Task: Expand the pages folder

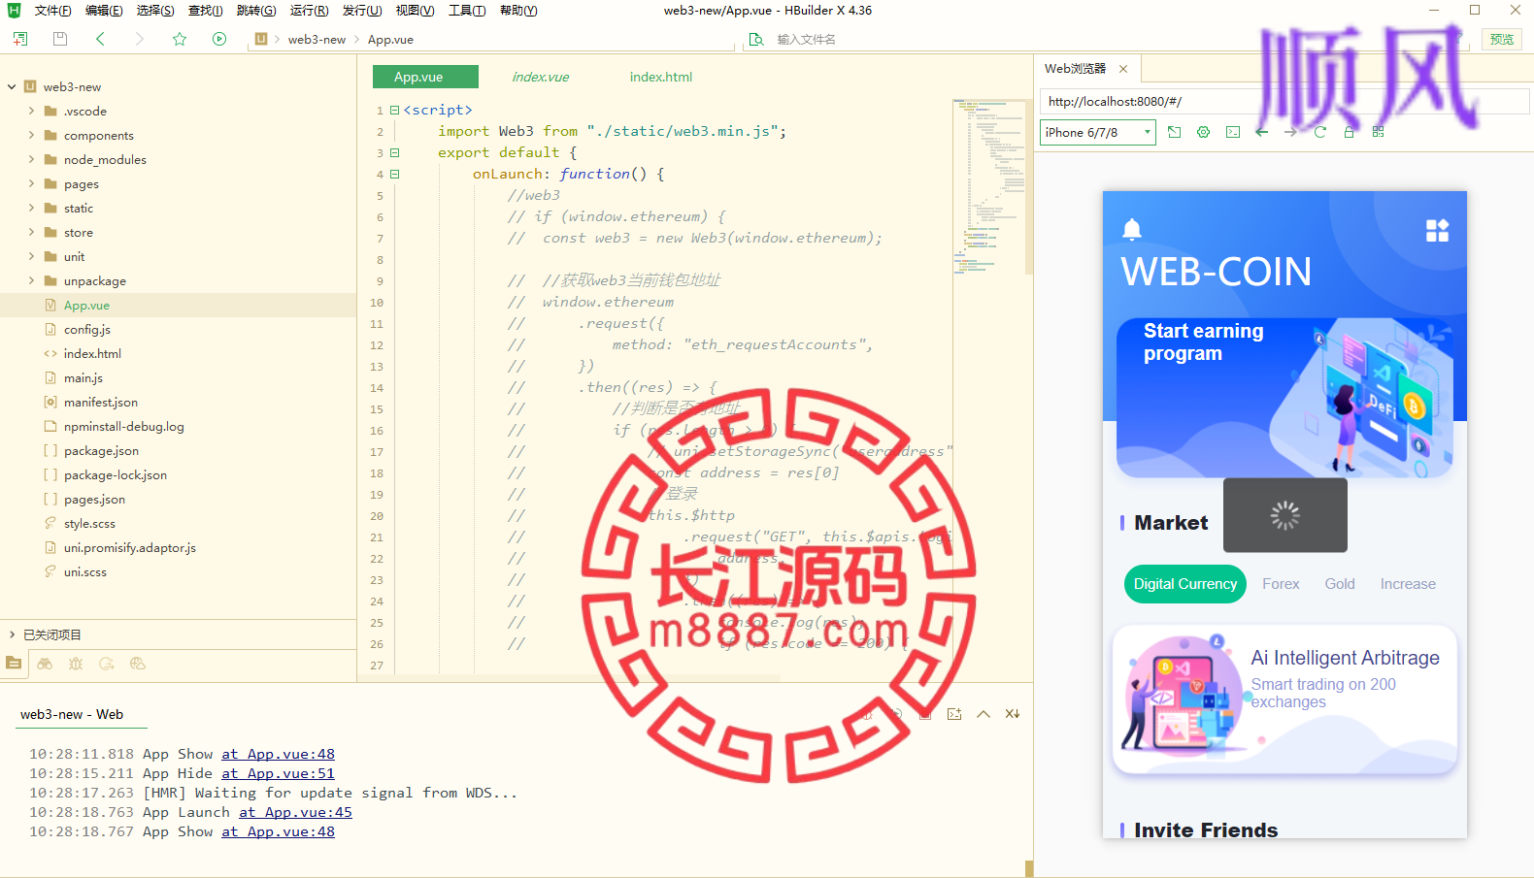Action: pyautogui.click(x=31, y=183)
